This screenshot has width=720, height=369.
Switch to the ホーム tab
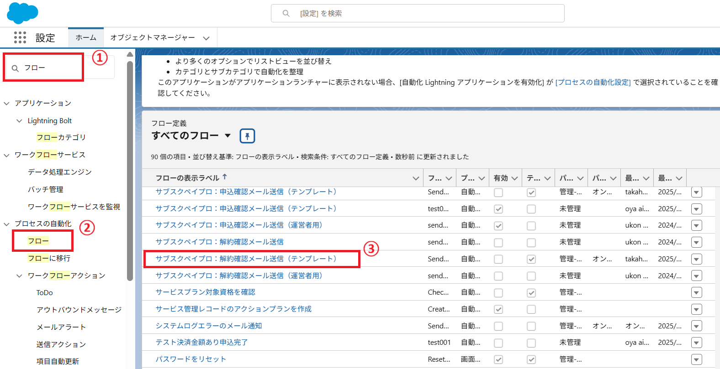click(x=86, y=37)
